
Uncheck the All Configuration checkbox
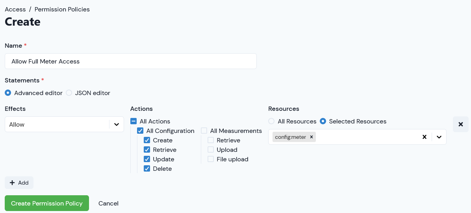click(x=140, y=131)
